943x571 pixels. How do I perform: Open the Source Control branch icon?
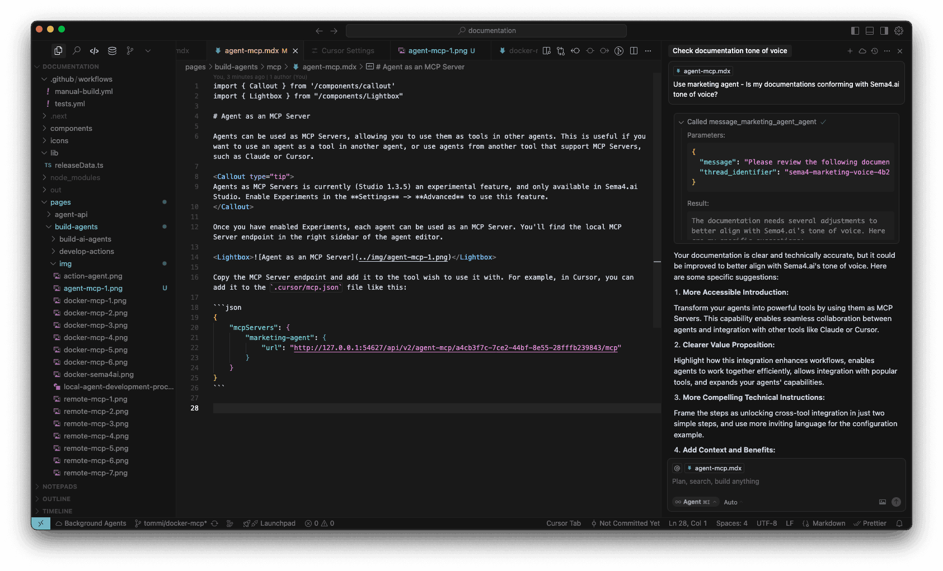[x=130, y=51]
